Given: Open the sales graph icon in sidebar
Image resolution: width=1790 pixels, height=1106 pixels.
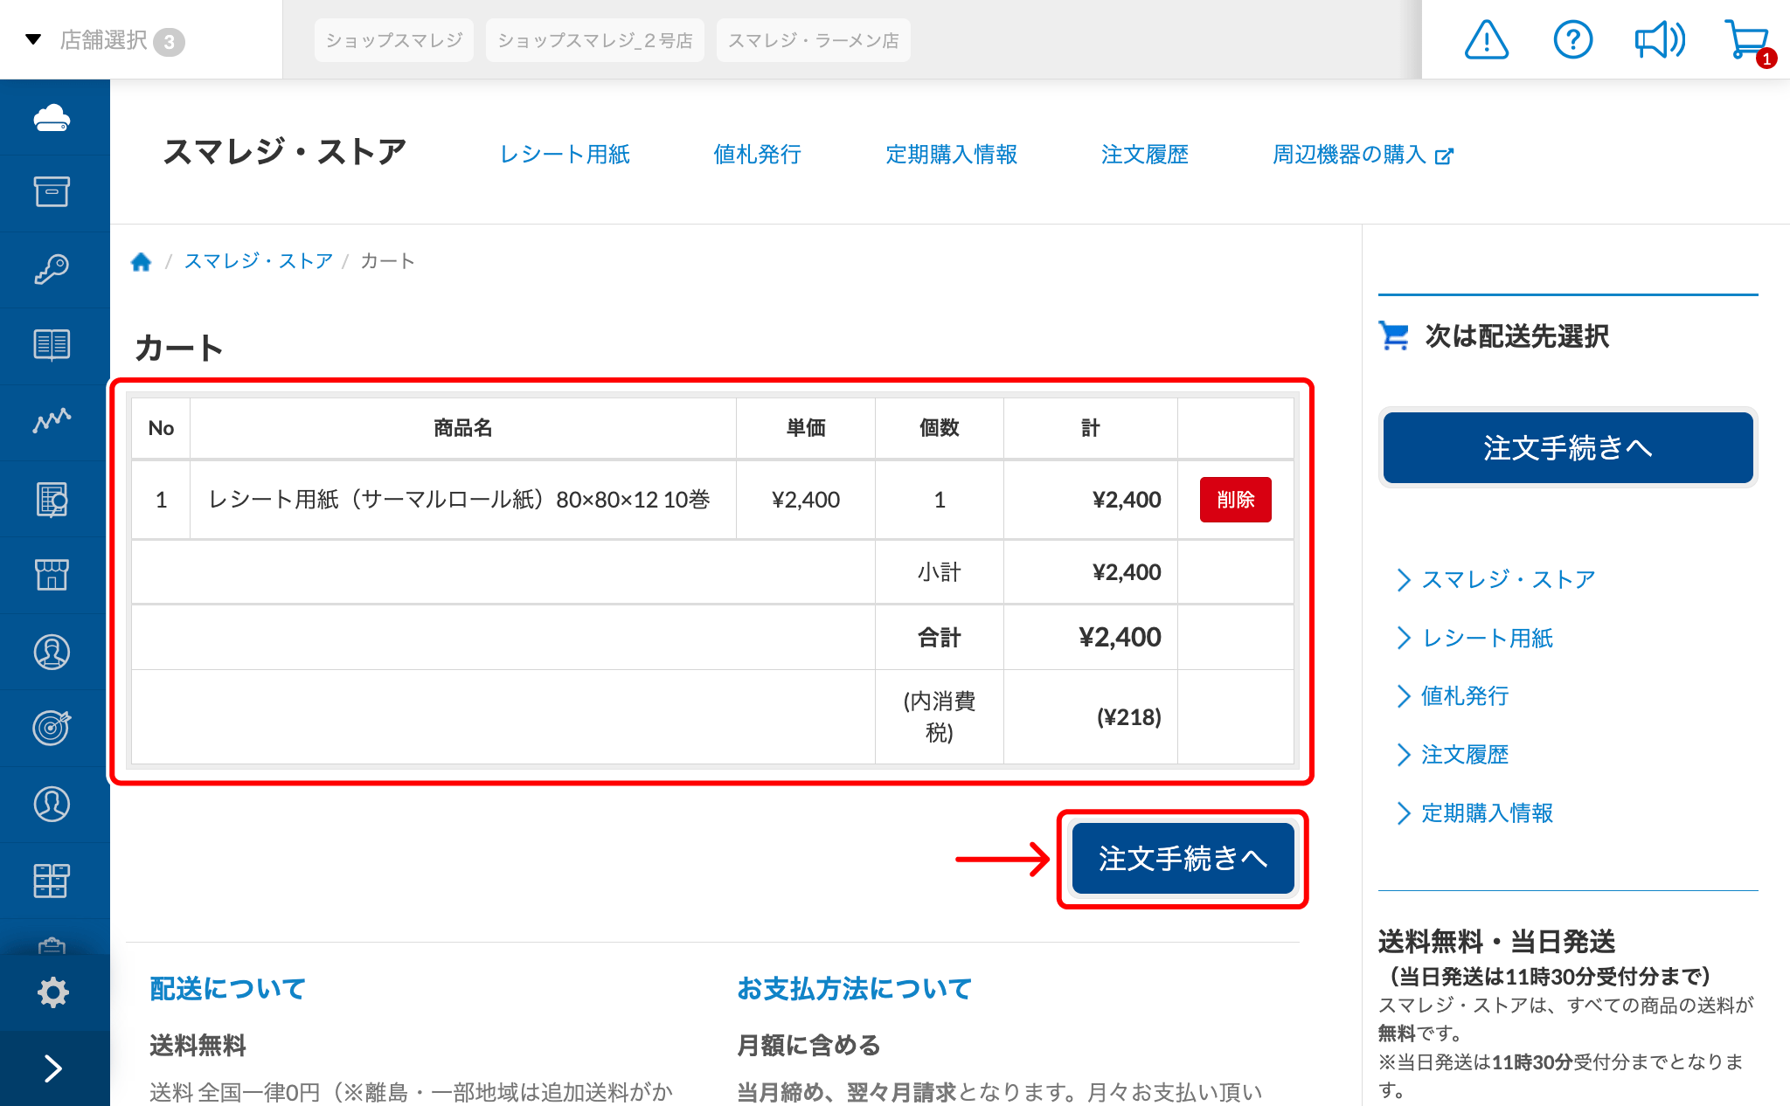Looking at the screenshot, I should pyautogui.click(x=52, y=421).
